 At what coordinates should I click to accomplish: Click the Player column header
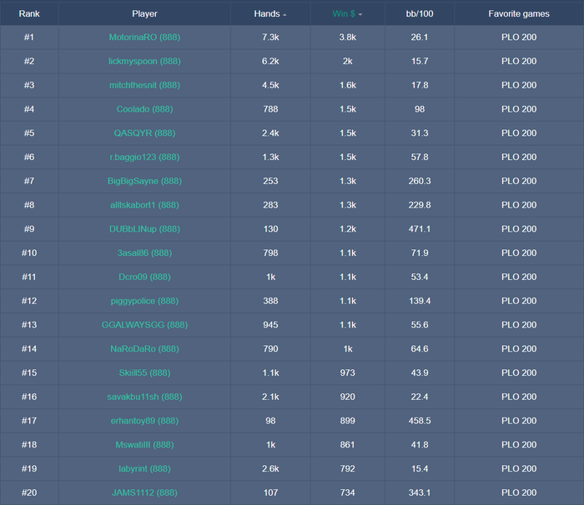(x=144, y=14)
